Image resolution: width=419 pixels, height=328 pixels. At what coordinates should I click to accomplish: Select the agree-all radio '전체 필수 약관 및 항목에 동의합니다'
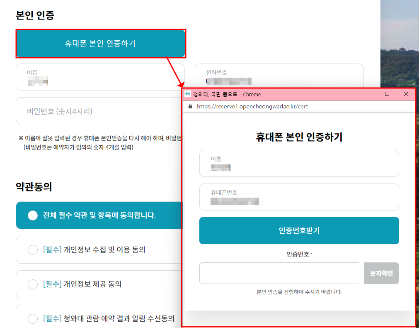coord(33,215)
